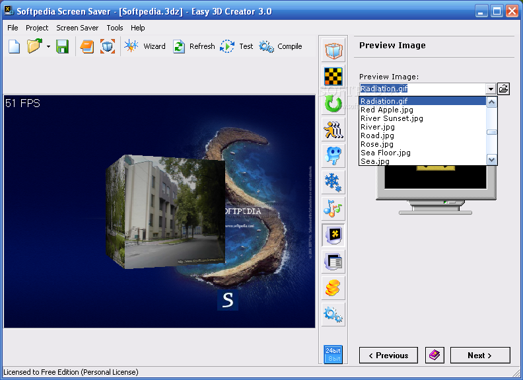Select the music notes sidebar icon
The image size is (523, 380).
click(x=333, y=209)
